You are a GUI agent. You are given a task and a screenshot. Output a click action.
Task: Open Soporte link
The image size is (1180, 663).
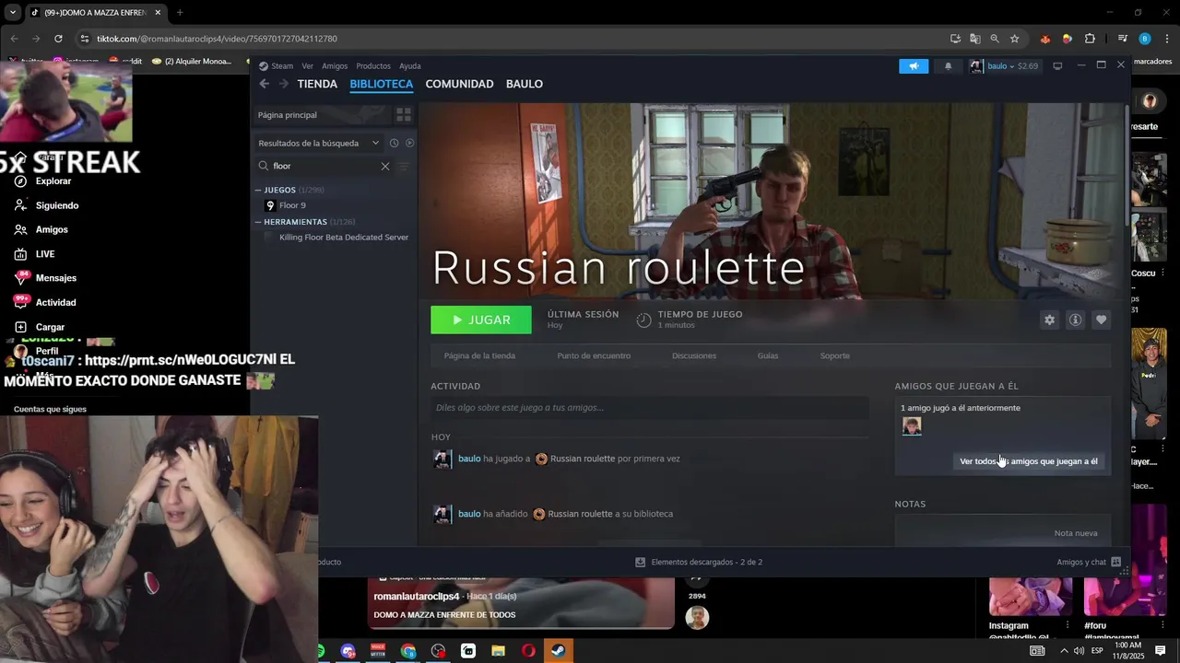tap(835, 355)
